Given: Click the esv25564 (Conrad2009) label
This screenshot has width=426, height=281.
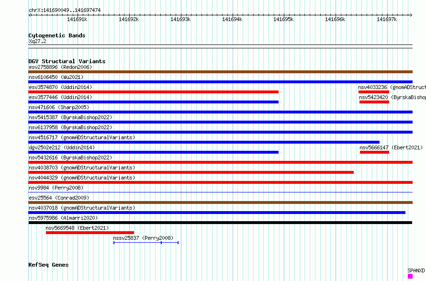Looking at the screenshot, I should coord(59,198).
